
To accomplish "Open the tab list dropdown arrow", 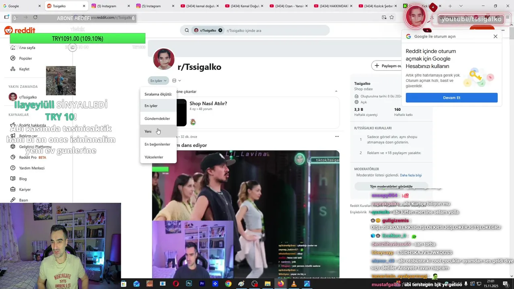I will 461,6.
